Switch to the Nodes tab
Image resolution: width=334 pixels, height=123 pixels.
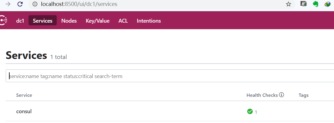coord(69,21)
